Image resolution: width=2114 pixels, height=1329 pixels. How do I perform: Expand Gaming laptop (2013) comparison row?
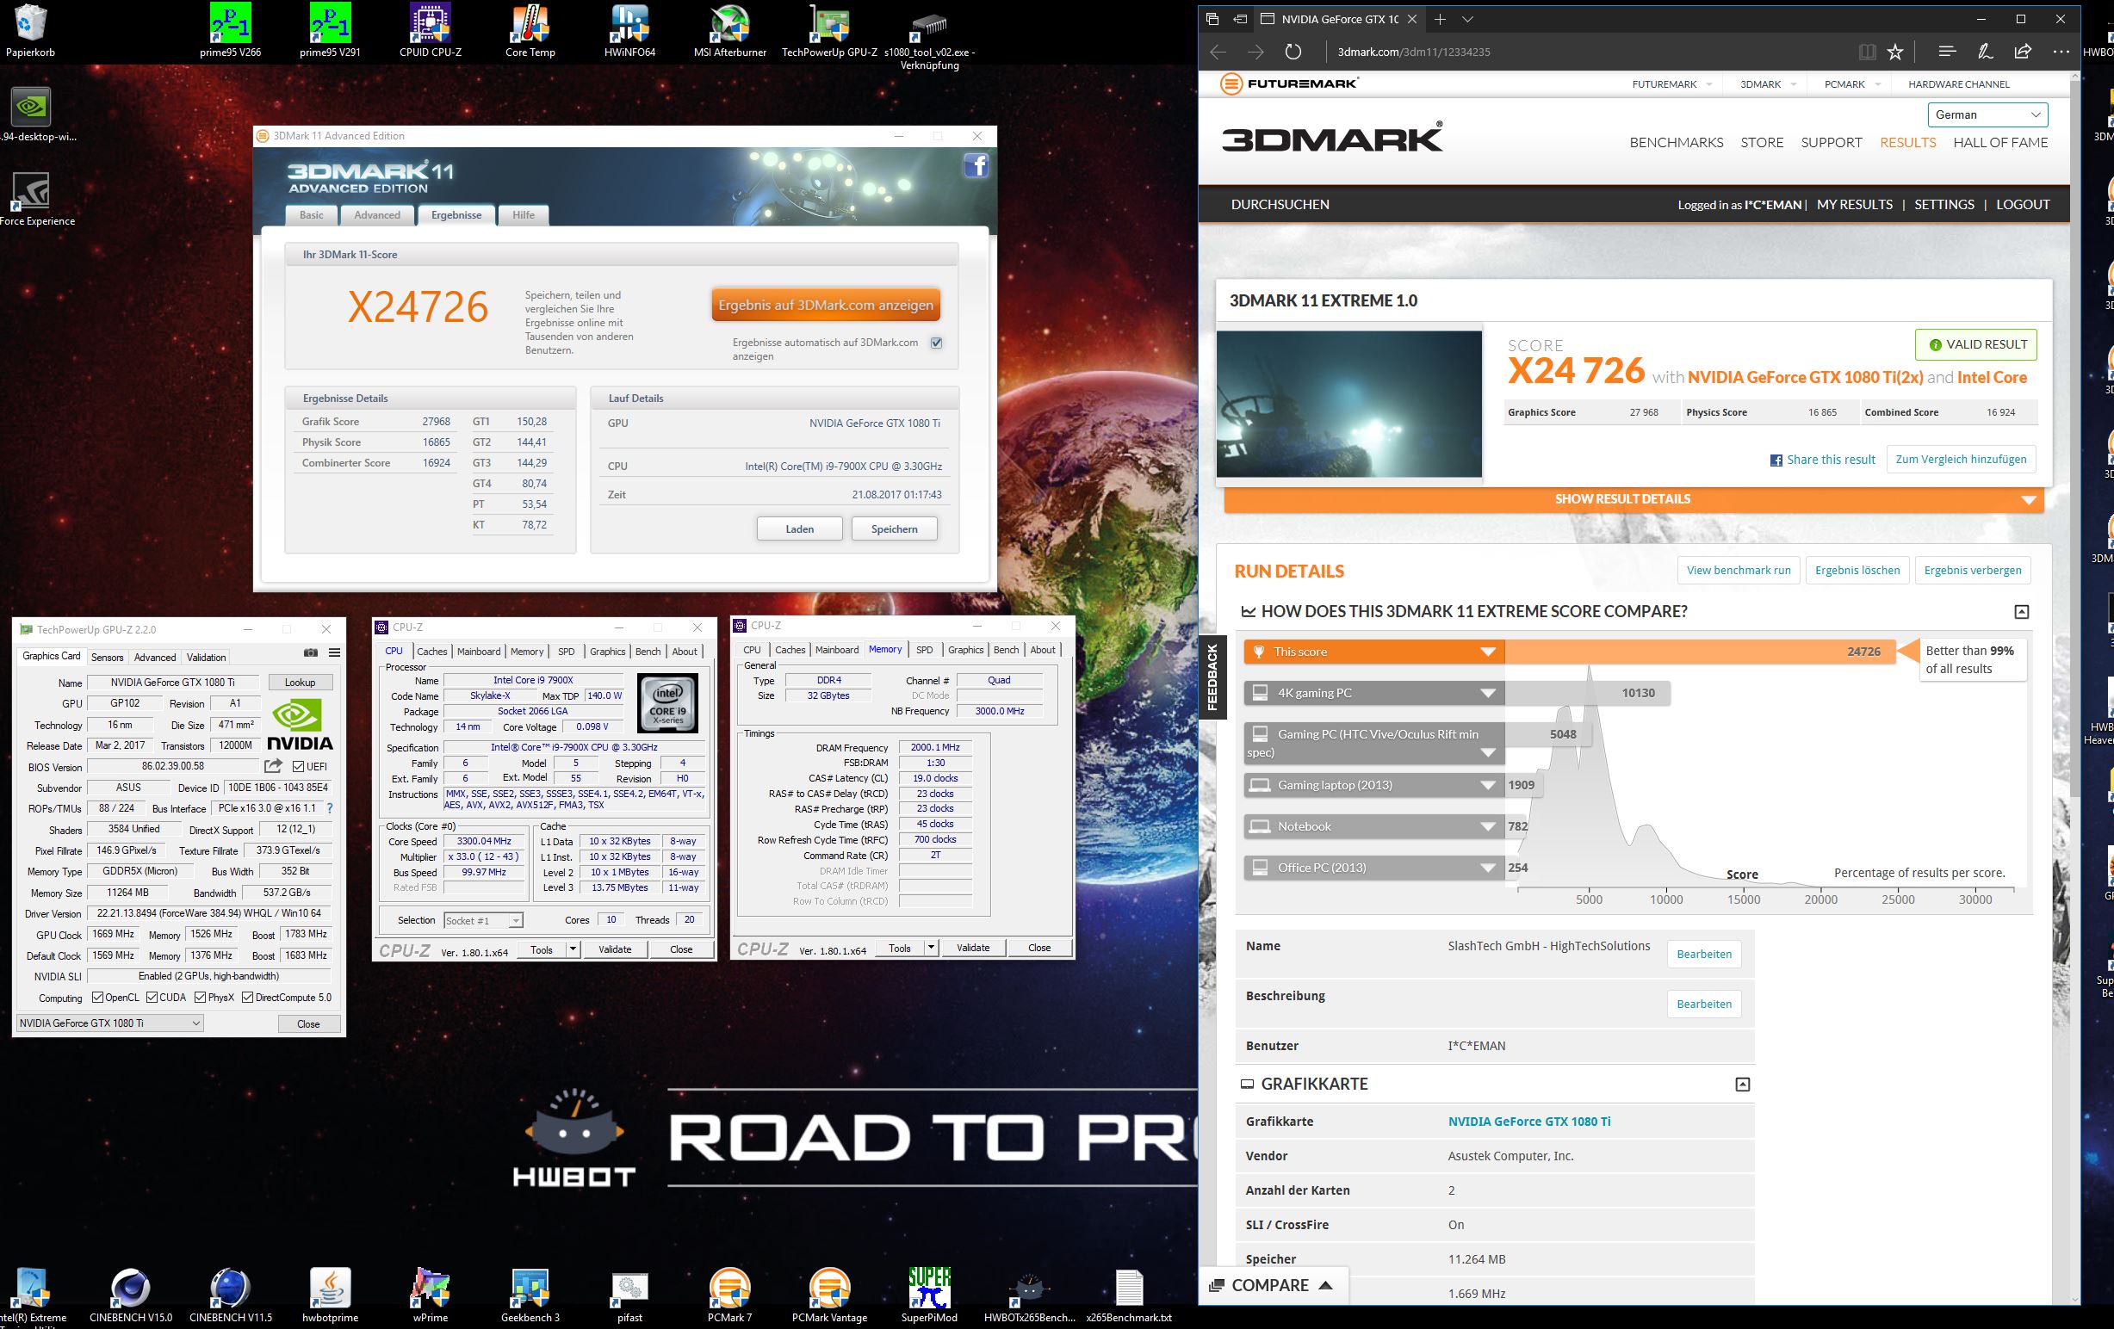1374,786
